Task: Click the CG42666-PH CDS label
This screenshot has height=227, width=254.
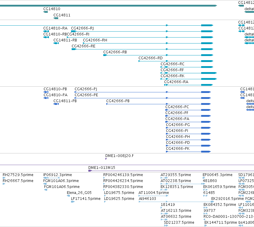Action: [x=178, y=137]
